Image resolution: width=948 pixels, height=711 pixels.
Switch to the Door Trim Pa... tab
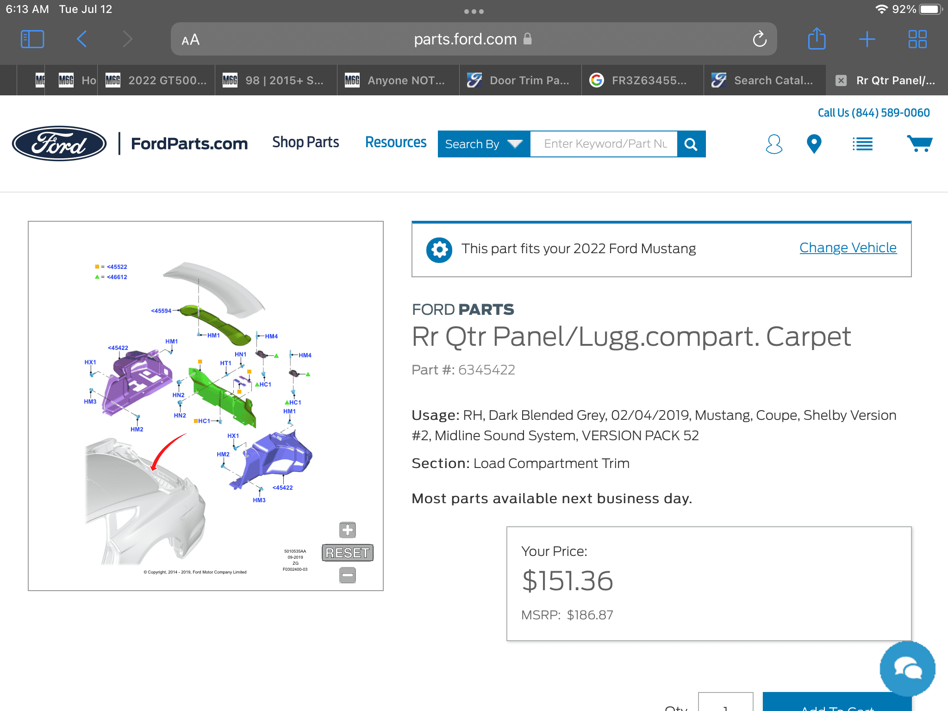tap(520, 80)
